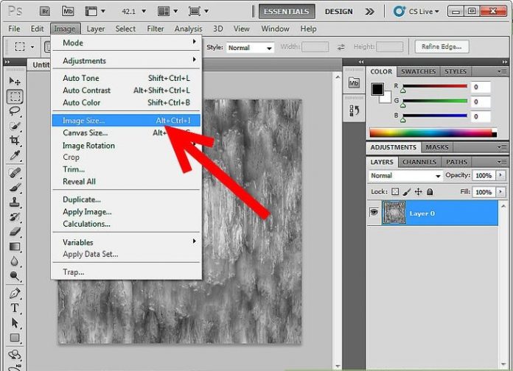Select the Crop tool

15,141
